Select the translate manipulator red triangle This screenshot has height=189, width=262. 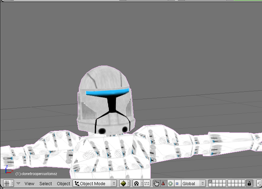click(x=163, y=183)
